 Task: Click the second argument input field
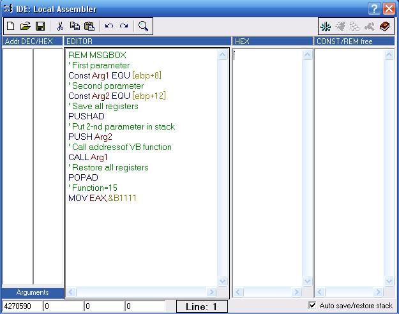click(63, 306)
